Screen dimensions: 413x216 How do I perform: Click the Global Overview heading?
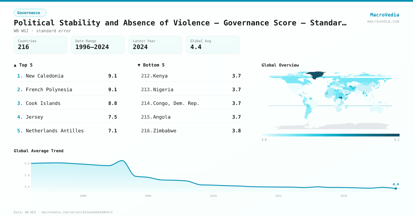pos(280,65)
